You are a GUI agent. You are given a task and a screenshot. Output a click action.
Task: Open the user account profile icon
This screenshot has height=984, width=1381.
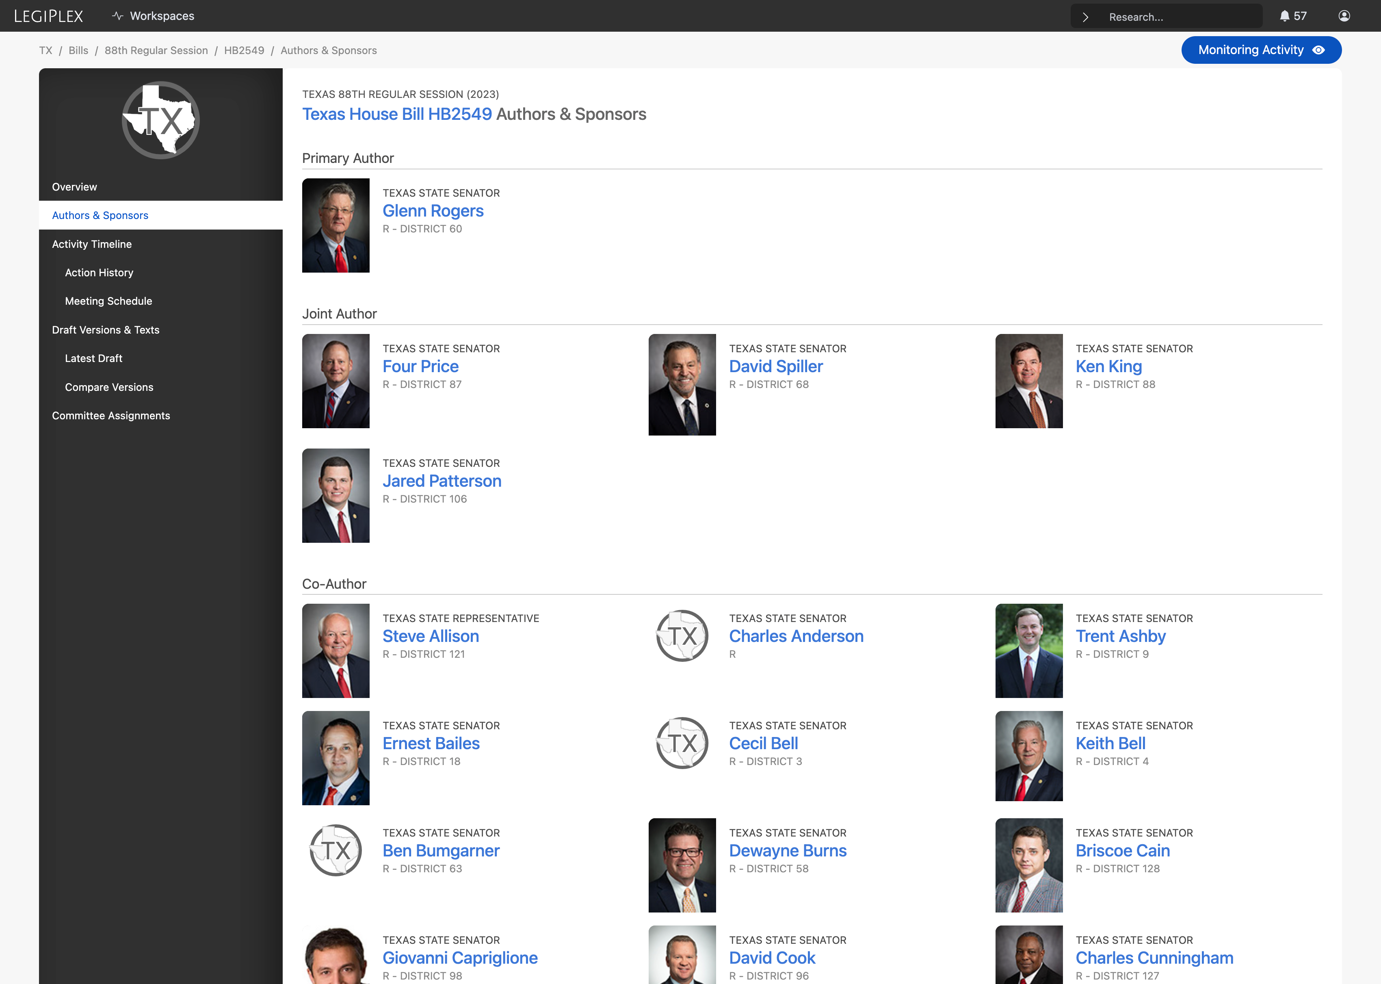1344,16
